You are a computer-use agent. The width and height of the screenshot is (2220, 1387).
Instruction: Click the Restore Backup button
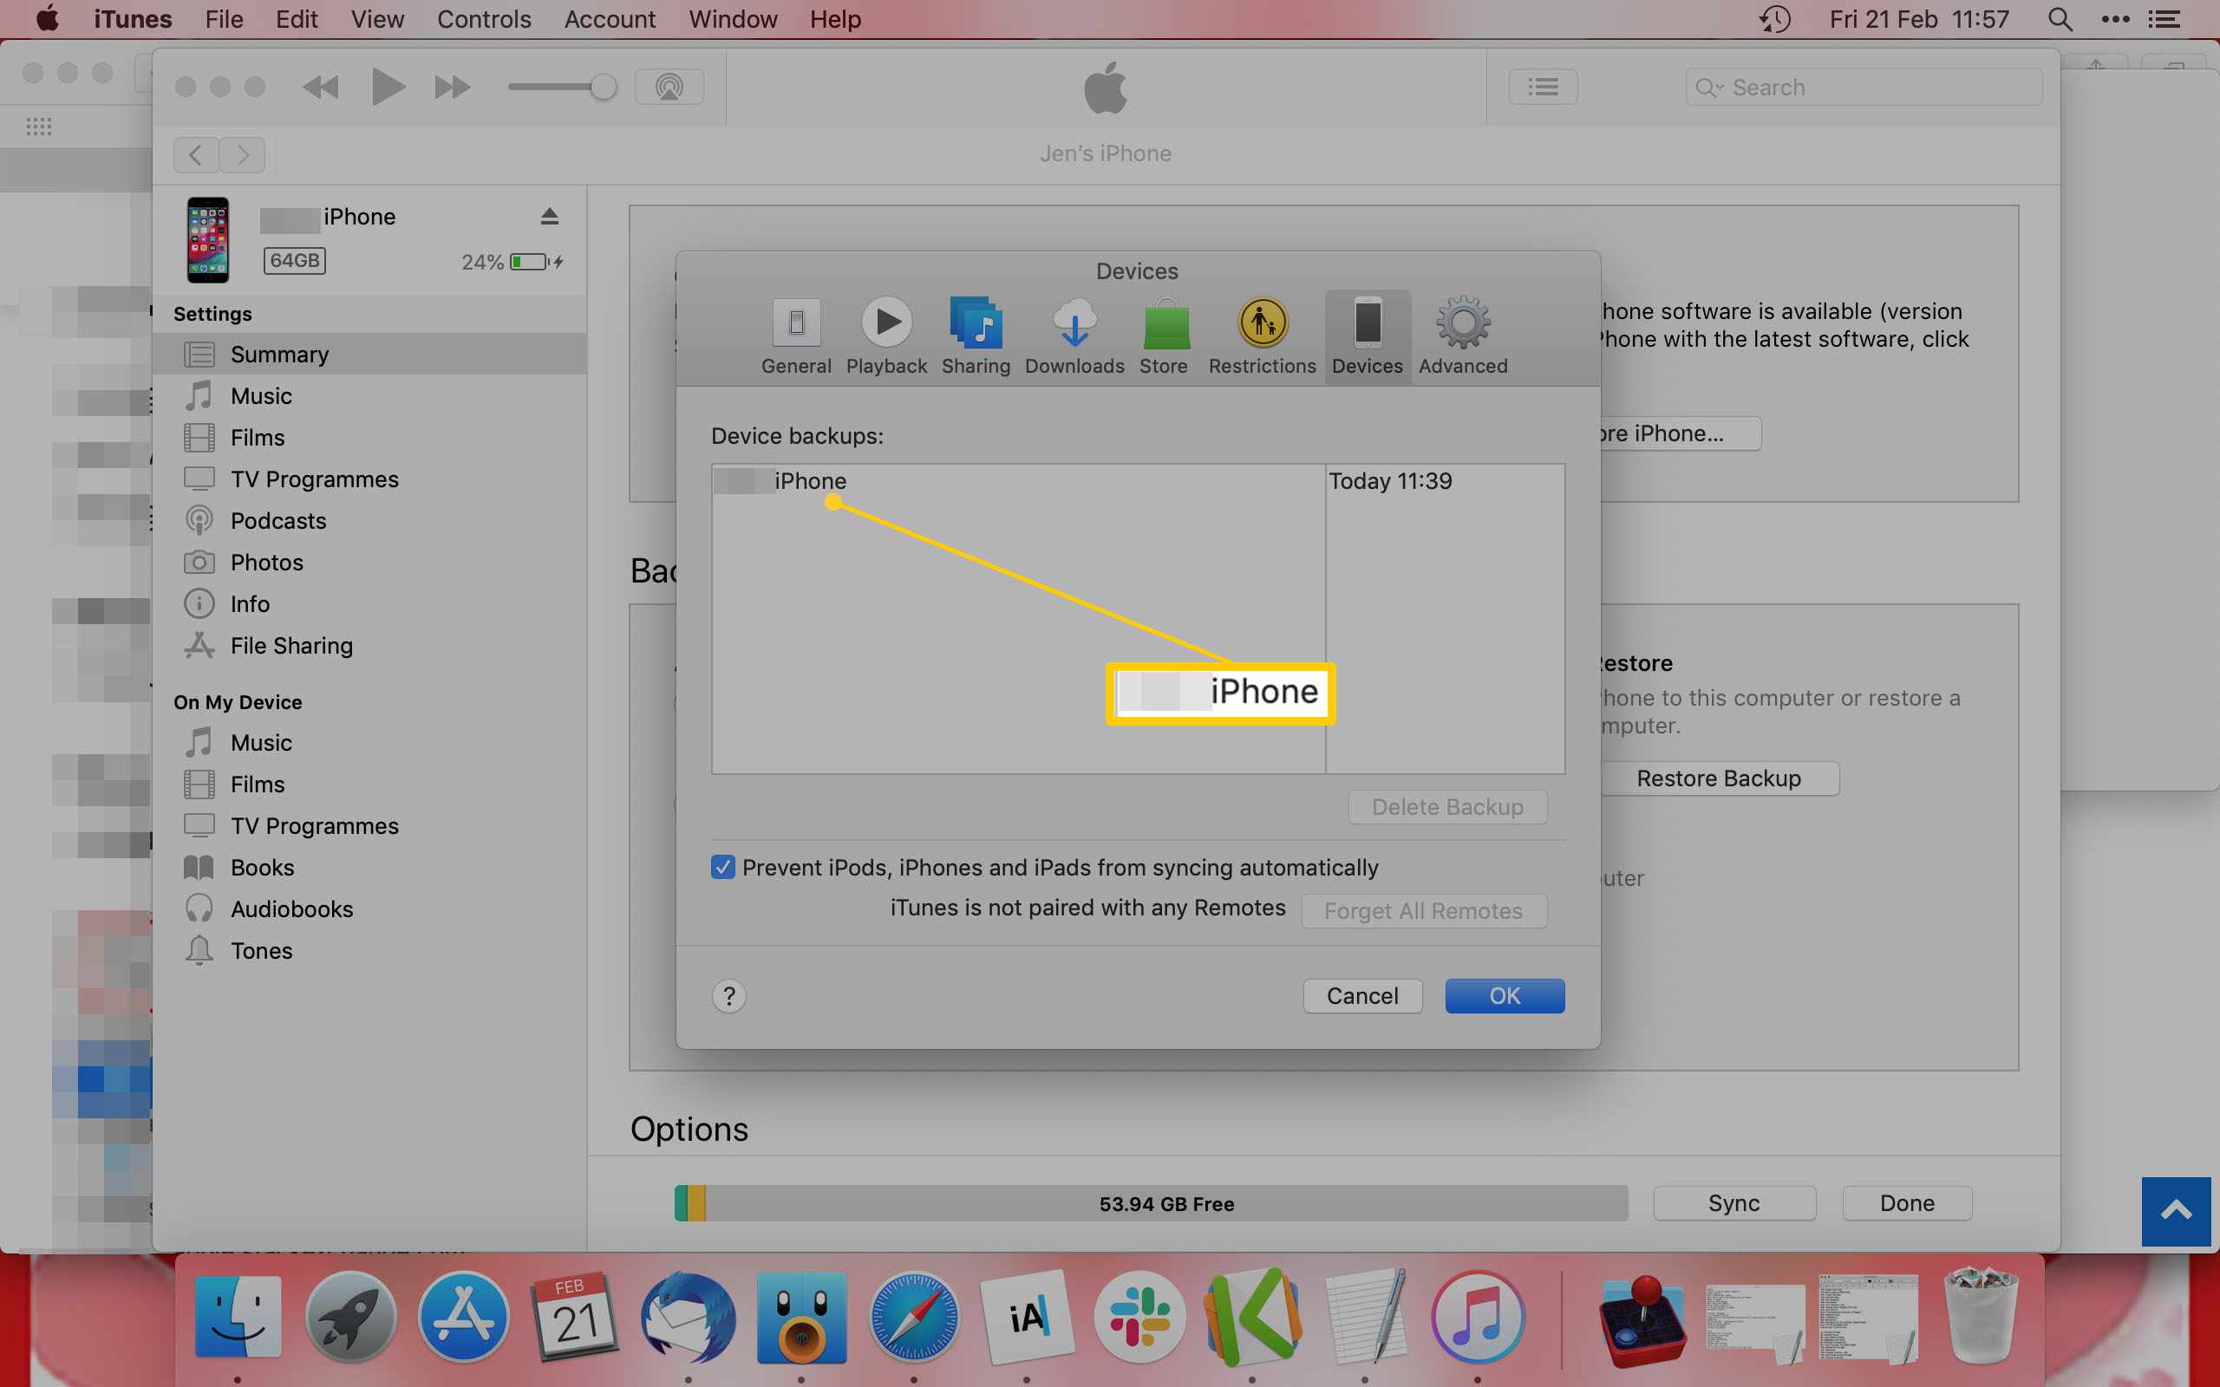[1718, 778]
